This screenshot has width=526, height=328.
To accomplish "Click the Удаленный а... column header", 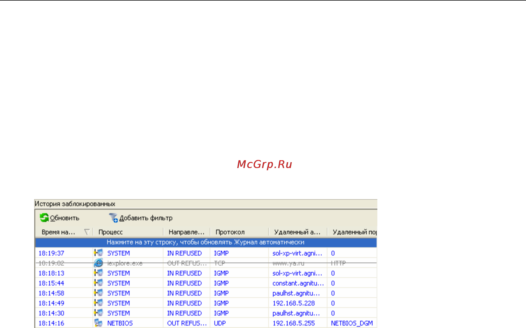I will [297, 232].
